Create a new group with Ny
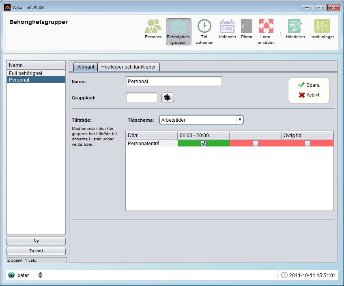This screenshot has height=286, width=344. (x=36, y=241)
